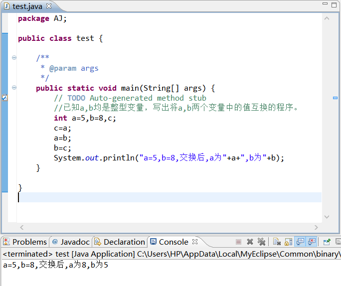Open the Display Selected Console icon
Viewport: 341px width, 286px height.
[338, 242]
